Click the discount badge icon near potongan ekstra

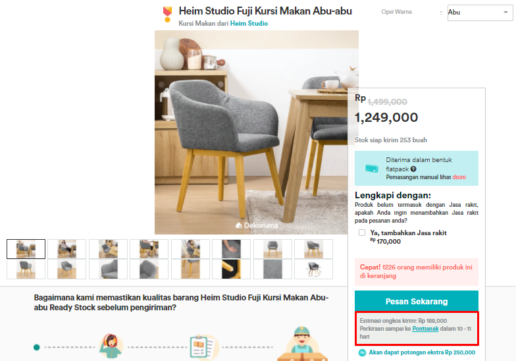[x=362, y=352]
